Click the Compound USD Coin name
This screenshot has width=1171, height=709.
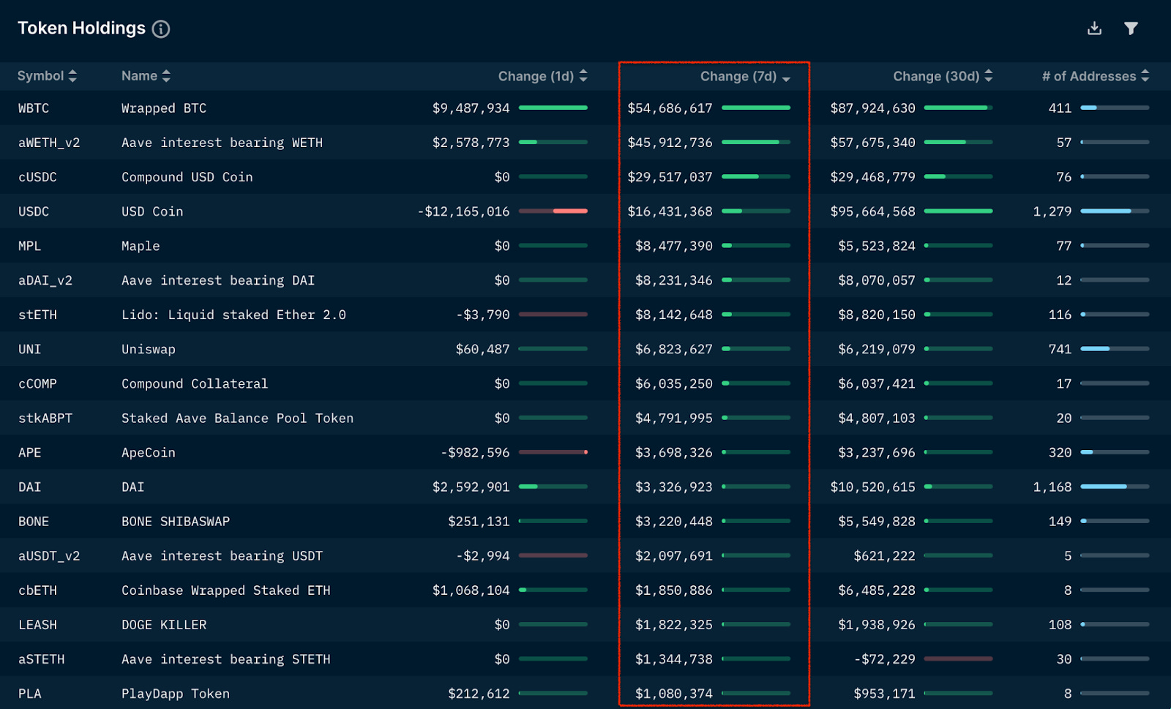(187, 177)
